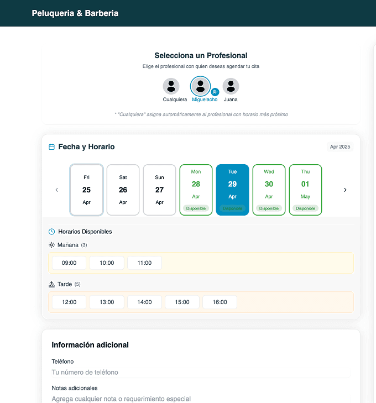Click the Teléfono phone number field

click(199, 372)
